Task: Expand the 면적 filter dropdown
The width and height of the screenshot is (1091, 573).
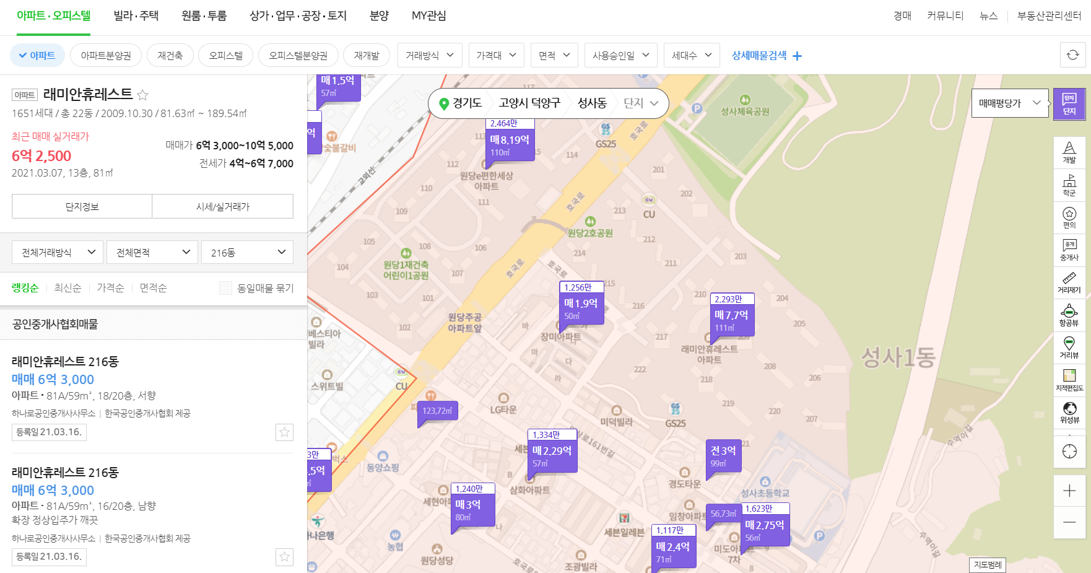Action: [x=554, y=55]
